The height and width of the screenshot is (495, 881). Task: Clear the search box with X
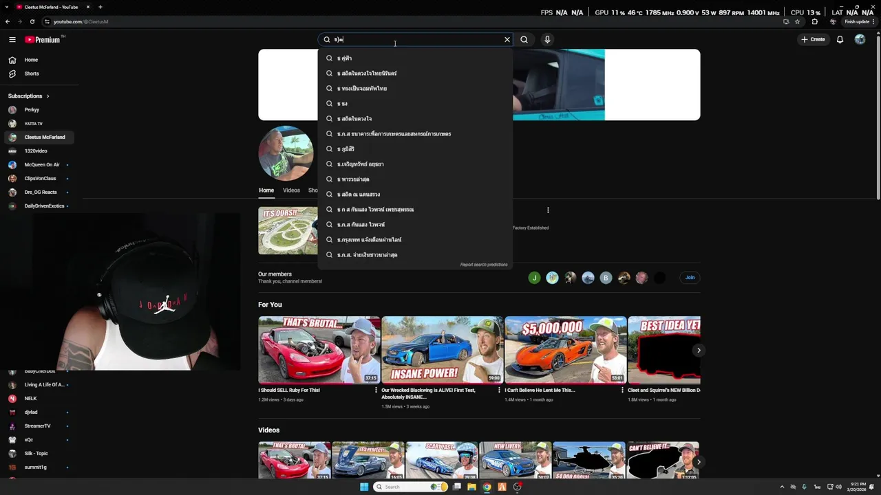point(507,40)
